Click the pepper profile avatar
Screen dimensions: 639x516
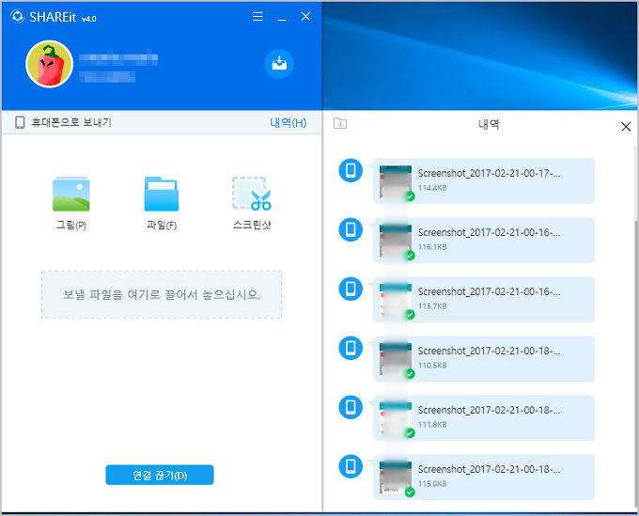[x=50, y=64]
